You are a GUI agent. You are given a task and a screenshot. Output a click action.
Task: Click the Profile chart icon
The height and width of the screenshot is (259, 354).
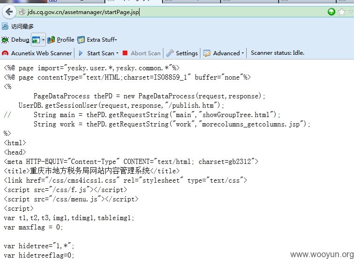[51, 40]
